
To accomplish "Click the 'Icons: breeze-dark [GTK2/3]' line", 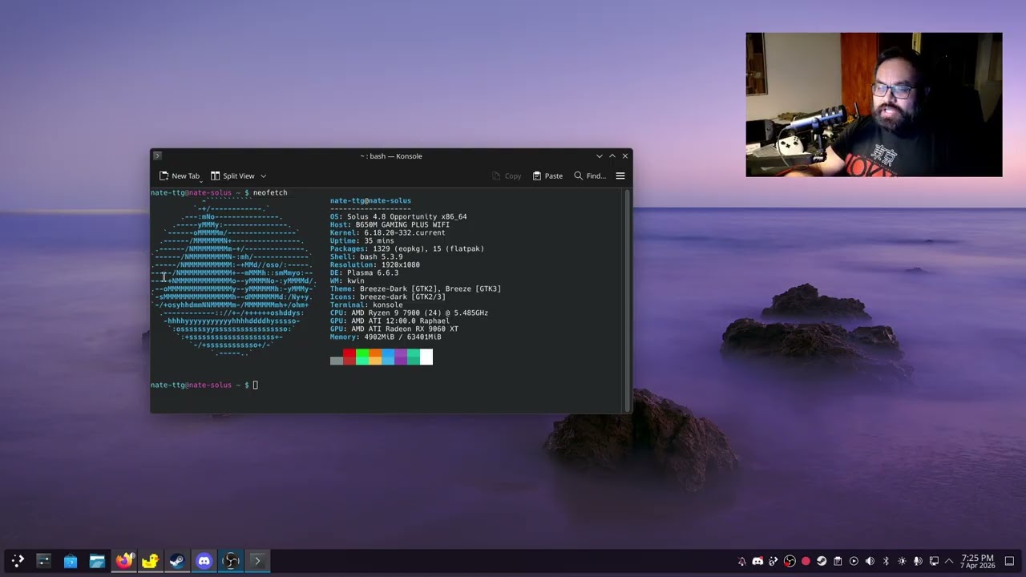I will (388, 297).
